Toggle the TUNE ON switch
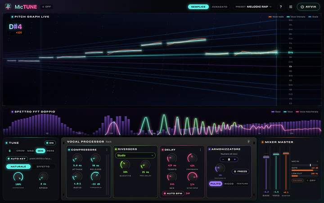This screenshot has width=324, height=203. coord(50,143)
